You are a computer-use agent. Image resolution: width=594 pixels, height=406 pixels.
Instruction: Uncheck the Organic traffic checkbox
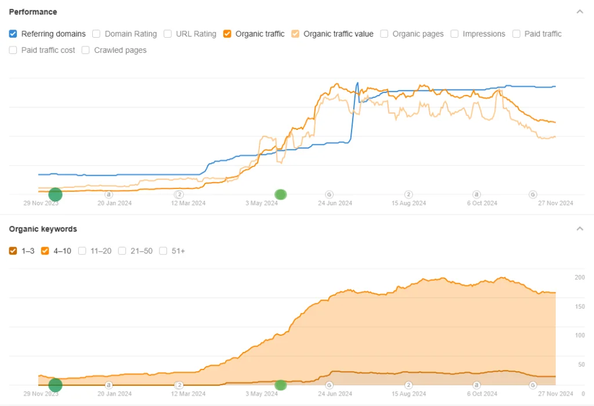227,34
